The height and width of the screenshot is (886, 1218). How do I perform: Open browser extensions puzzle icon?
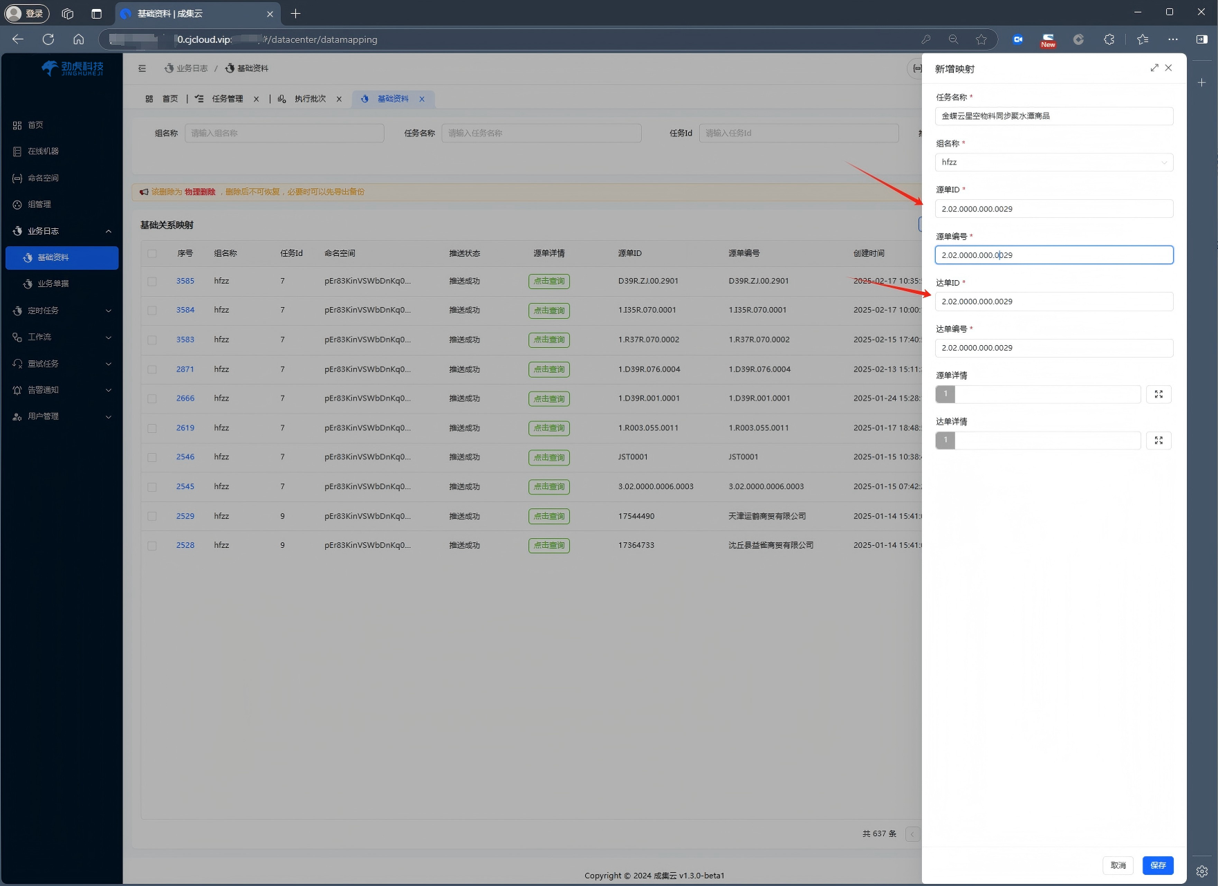(x=1109, y=39)
